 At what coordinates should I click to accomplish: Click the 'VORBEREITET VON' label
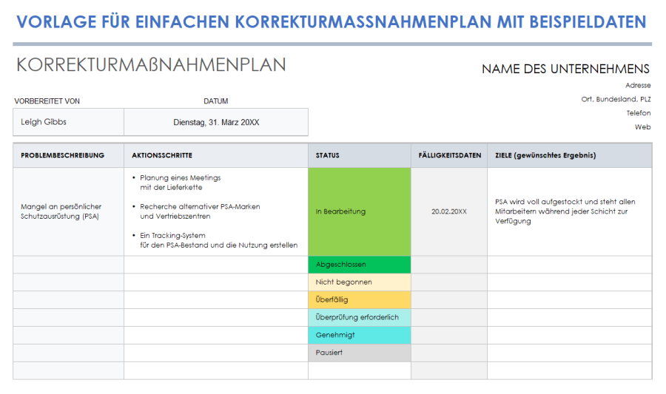(47, 101)
